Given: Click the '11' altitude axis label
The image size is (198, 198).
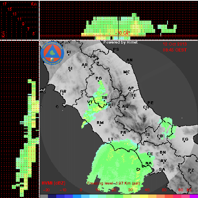Looking at the screenshot, I should (x=19, y=19).
